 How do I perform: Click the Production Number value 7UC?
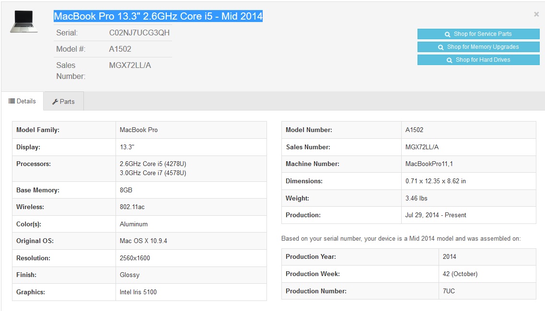point(449,291)
